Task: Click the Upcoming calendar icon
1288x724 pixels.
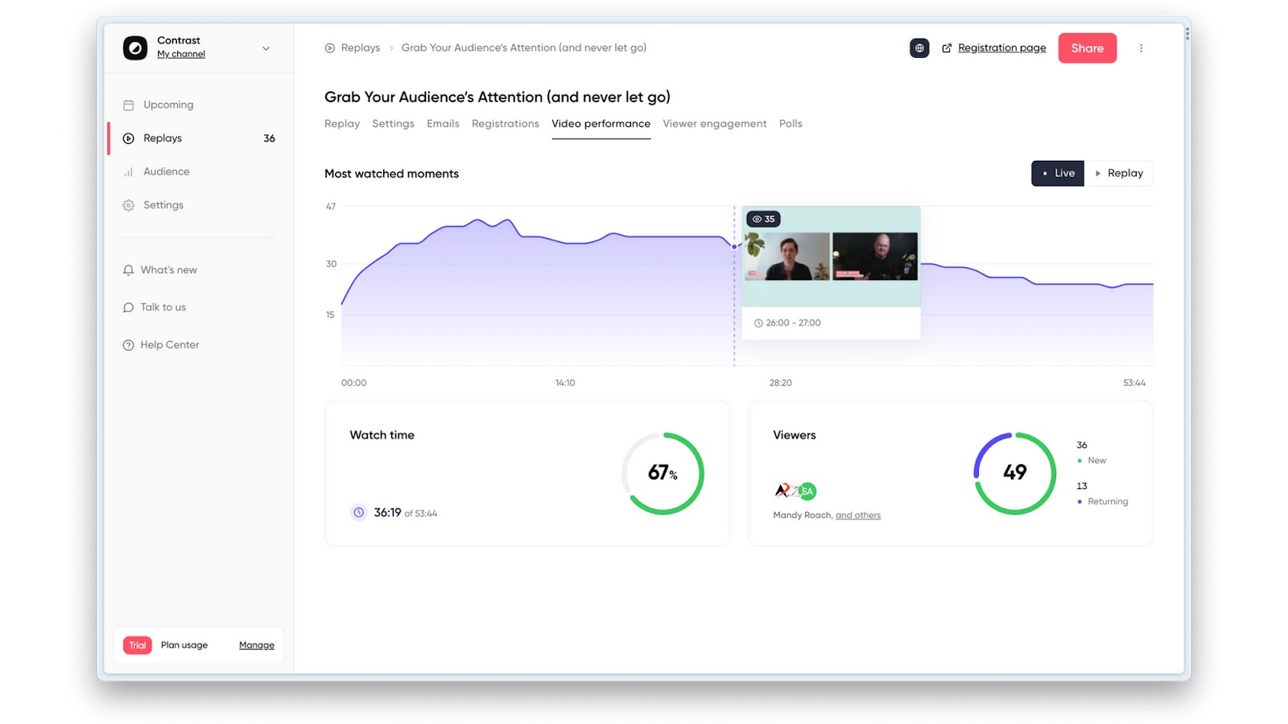Action: (128, 105)
